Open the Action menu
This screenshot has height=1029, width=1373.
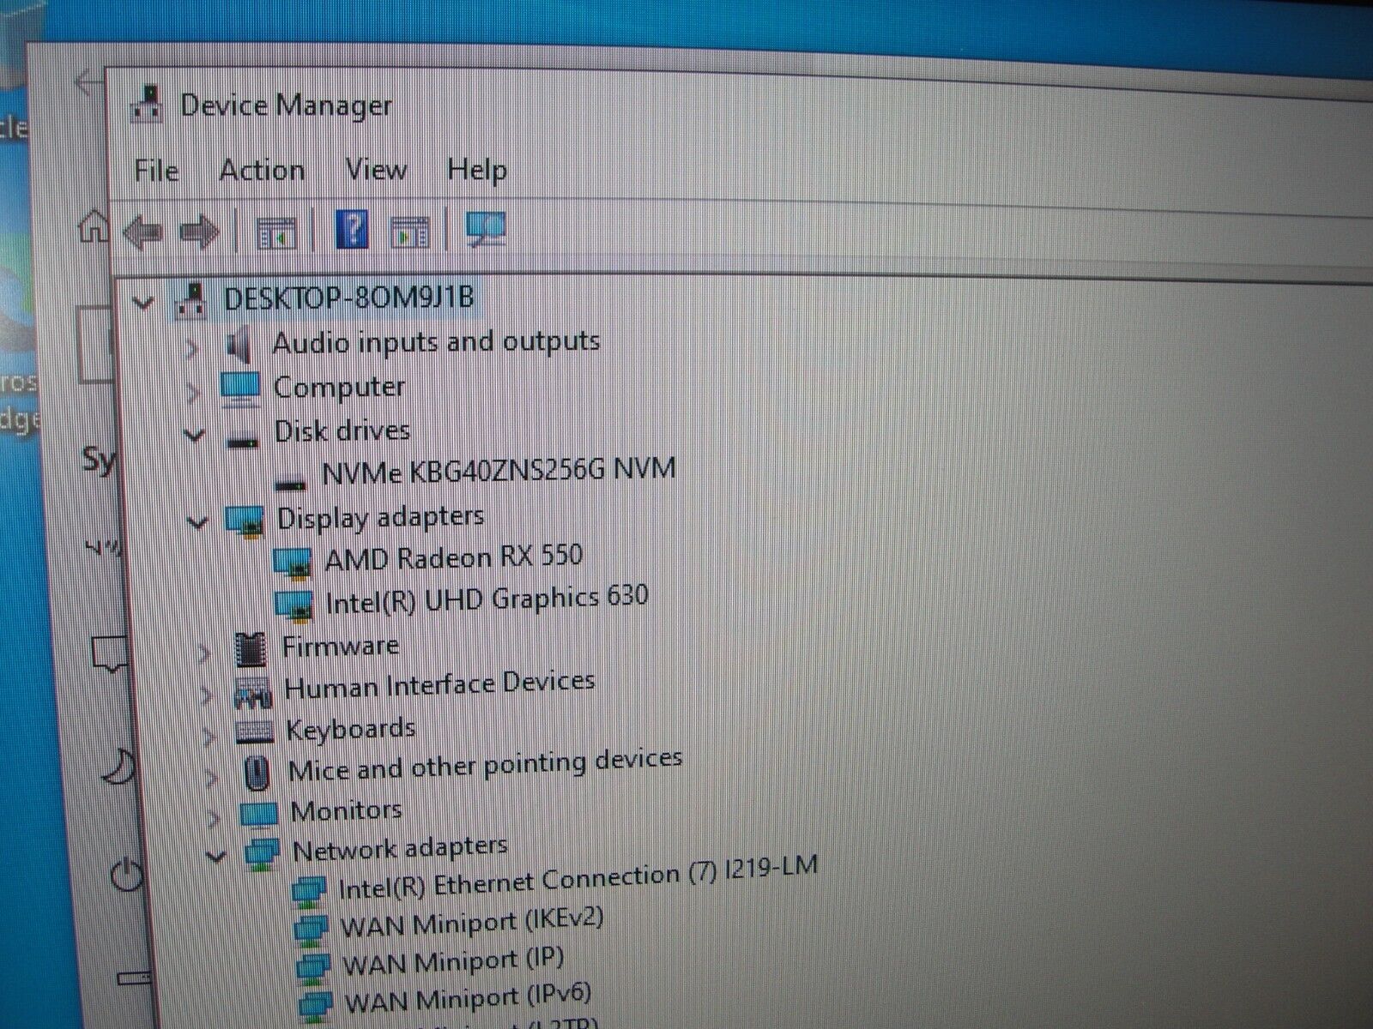(x=262, y=170)
